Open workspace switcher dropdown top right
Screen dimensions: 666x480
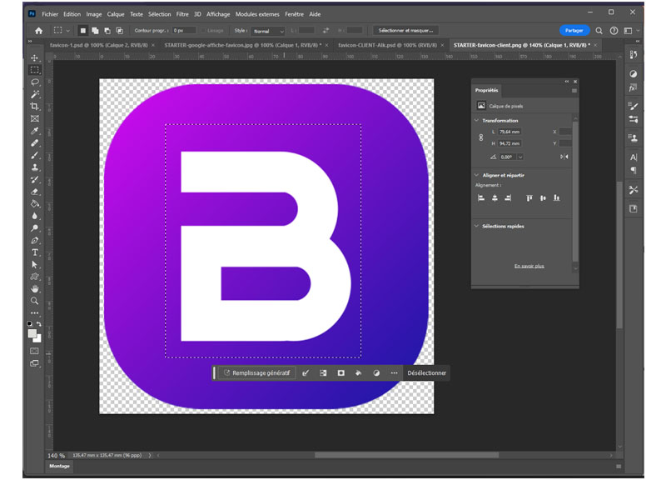pyautogui.click(x=631, y=31)
